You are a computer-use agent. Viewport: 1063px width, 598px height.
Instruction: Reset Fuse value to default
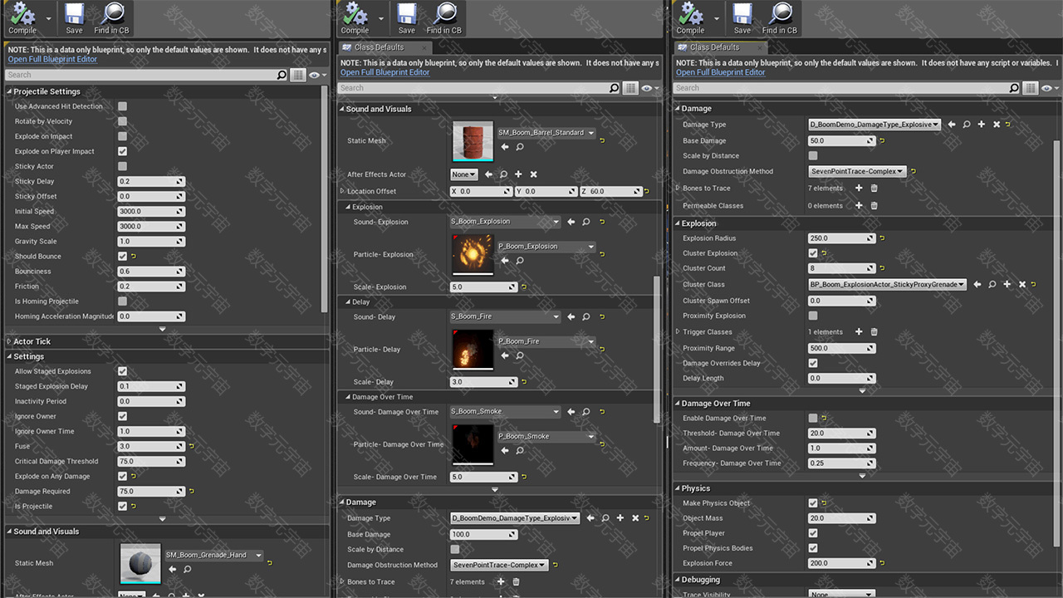(x=191, y=447)
